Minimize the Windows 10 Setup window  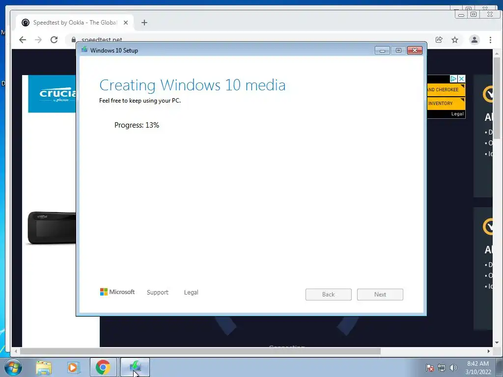382,51
